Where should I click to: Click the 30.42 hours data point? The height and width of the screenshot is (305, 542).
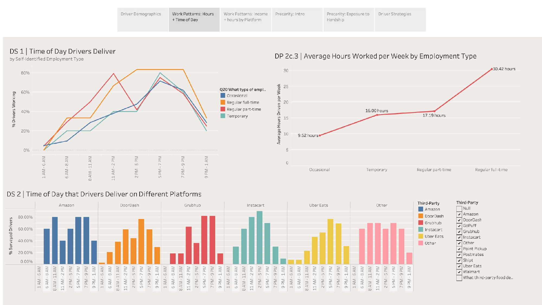(x=492, y=69)
